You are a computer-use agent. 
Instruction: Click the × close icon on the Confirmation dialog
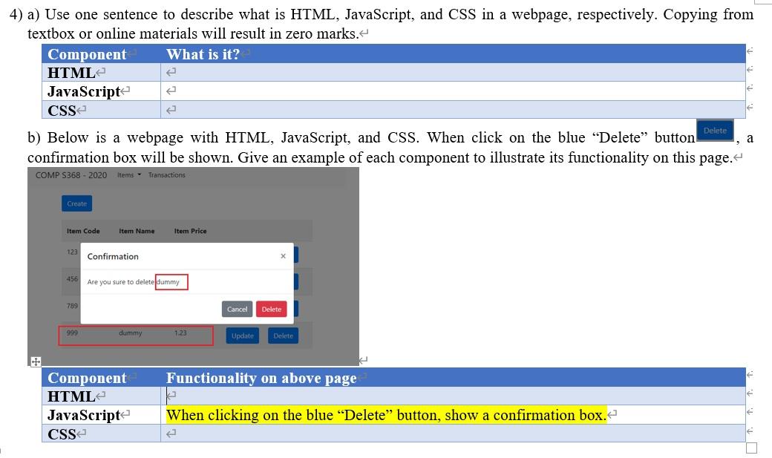pos(283,256)
